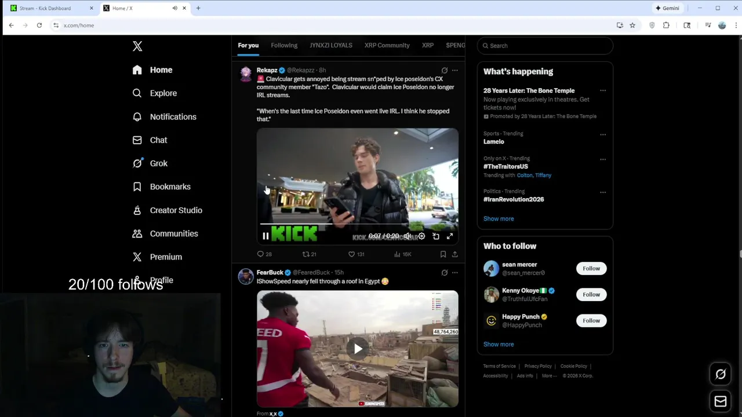This screenshot has width=742, height=417.
Task: Follow sean mercer
Action: coord(591,269)
